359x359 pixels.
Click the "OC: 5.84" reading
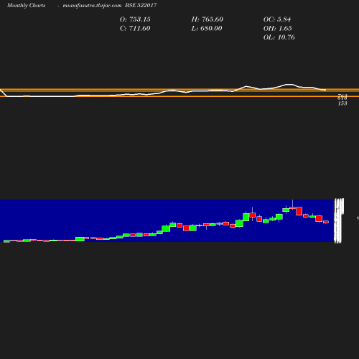[277, 19]
